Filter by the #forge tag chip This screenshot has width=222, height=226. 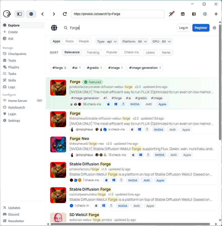coord(59,68)
